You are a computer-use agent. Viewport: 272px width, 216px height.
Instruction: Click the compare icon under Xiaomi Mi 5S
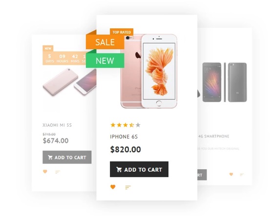(58, 172)
